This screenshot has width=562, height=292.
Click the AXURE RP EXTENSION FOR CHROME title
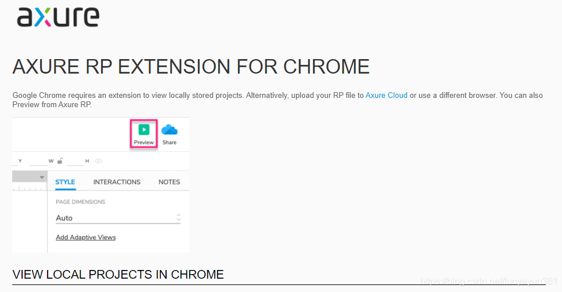tap(191, 67)
